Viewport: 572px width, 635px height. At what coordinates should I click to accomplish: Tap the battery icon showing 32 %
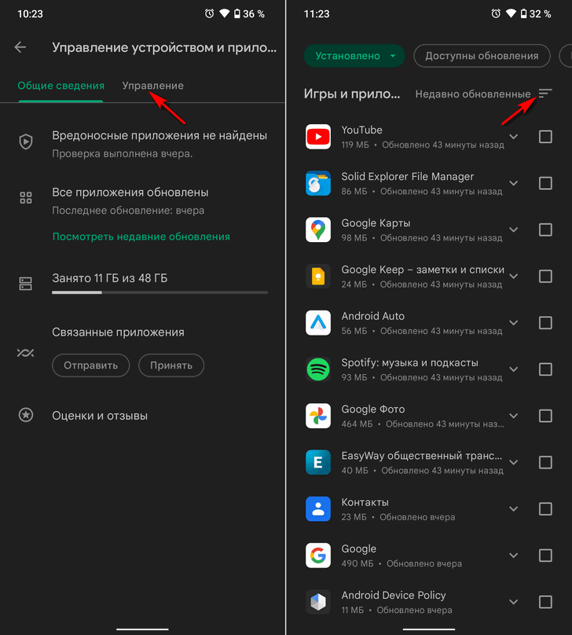[523, 14]
